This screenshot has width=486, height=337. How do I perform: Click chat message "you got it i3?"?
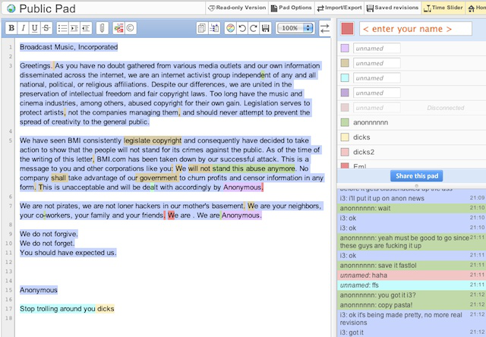[x=412, y=294]
